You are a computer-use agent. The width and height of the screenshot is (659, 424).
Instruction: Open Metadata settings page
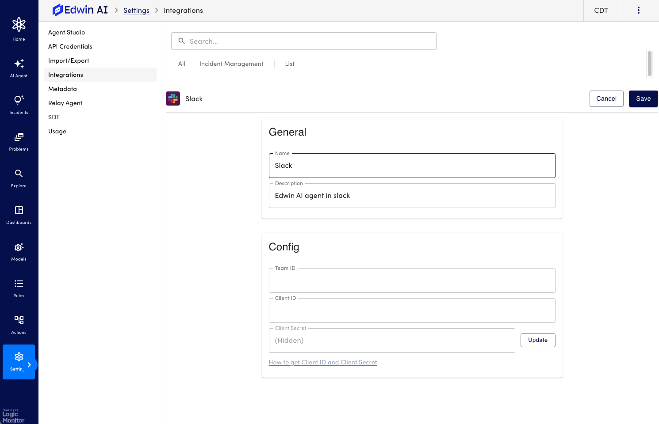point(100,89)
